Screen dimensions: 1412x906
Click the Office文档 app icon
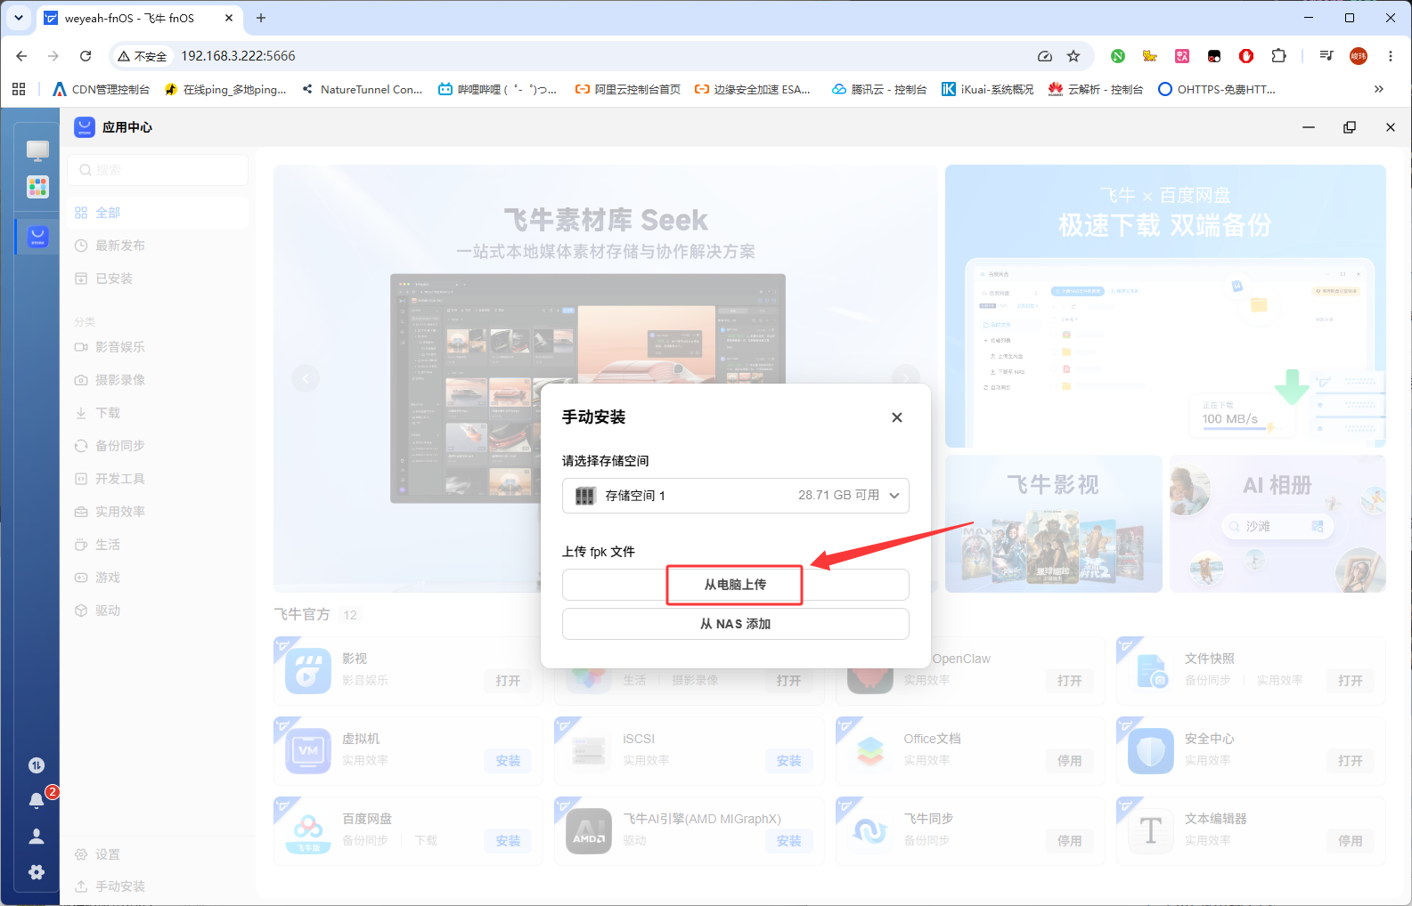870,750
